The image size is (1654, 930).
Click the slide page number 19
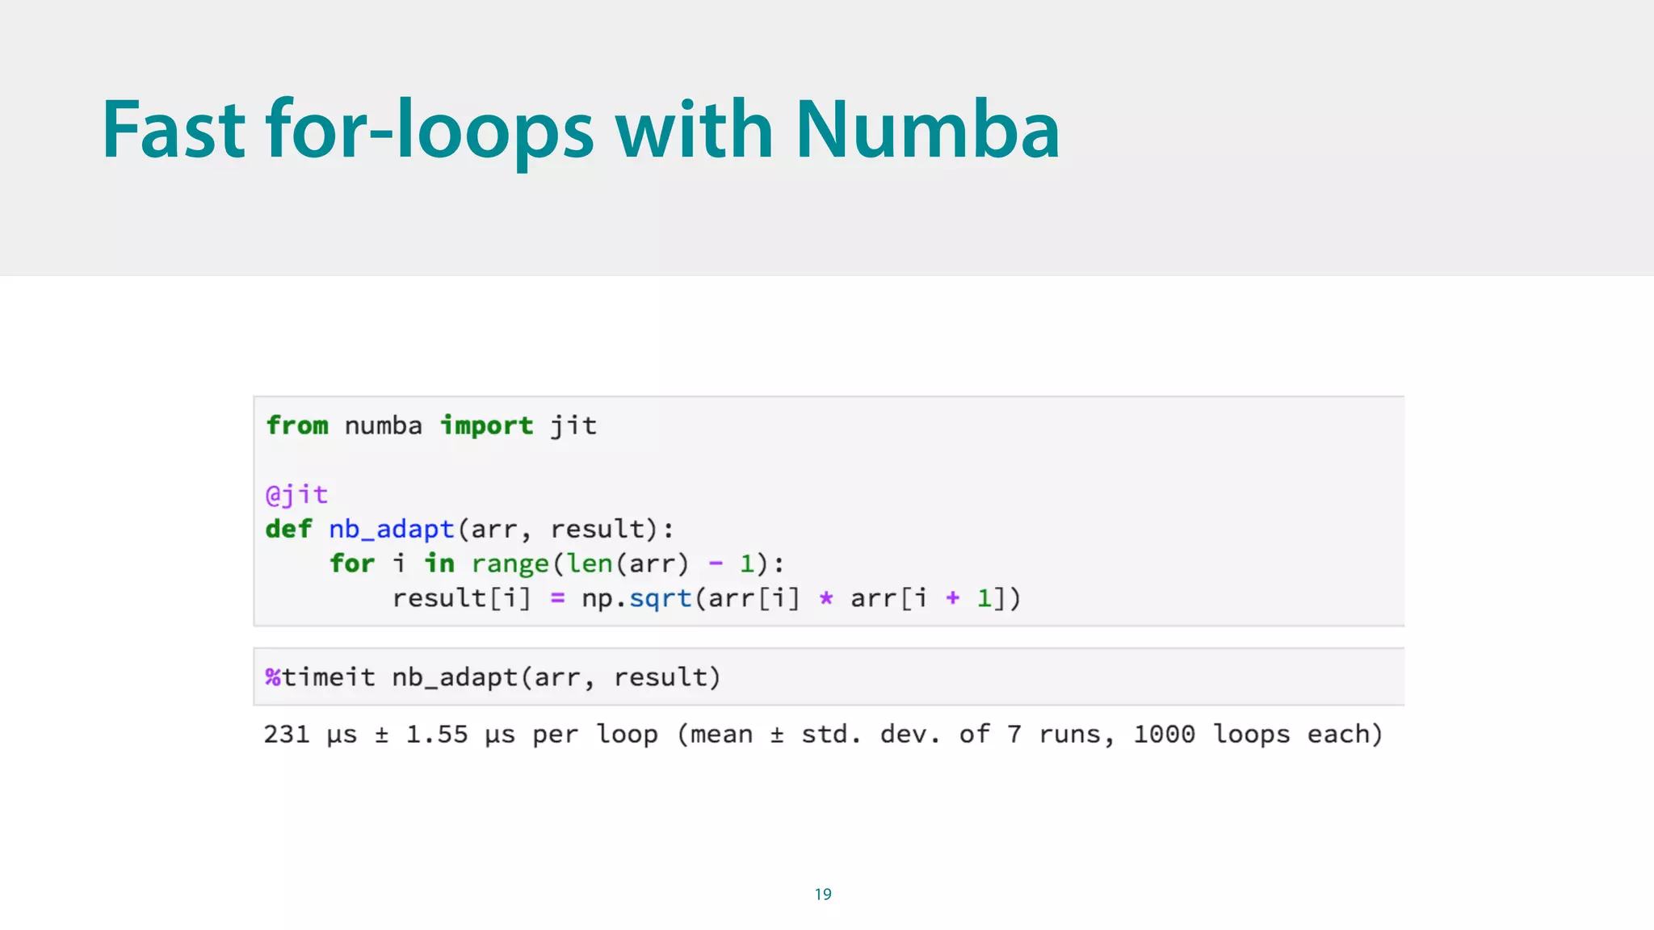(823, 894)
